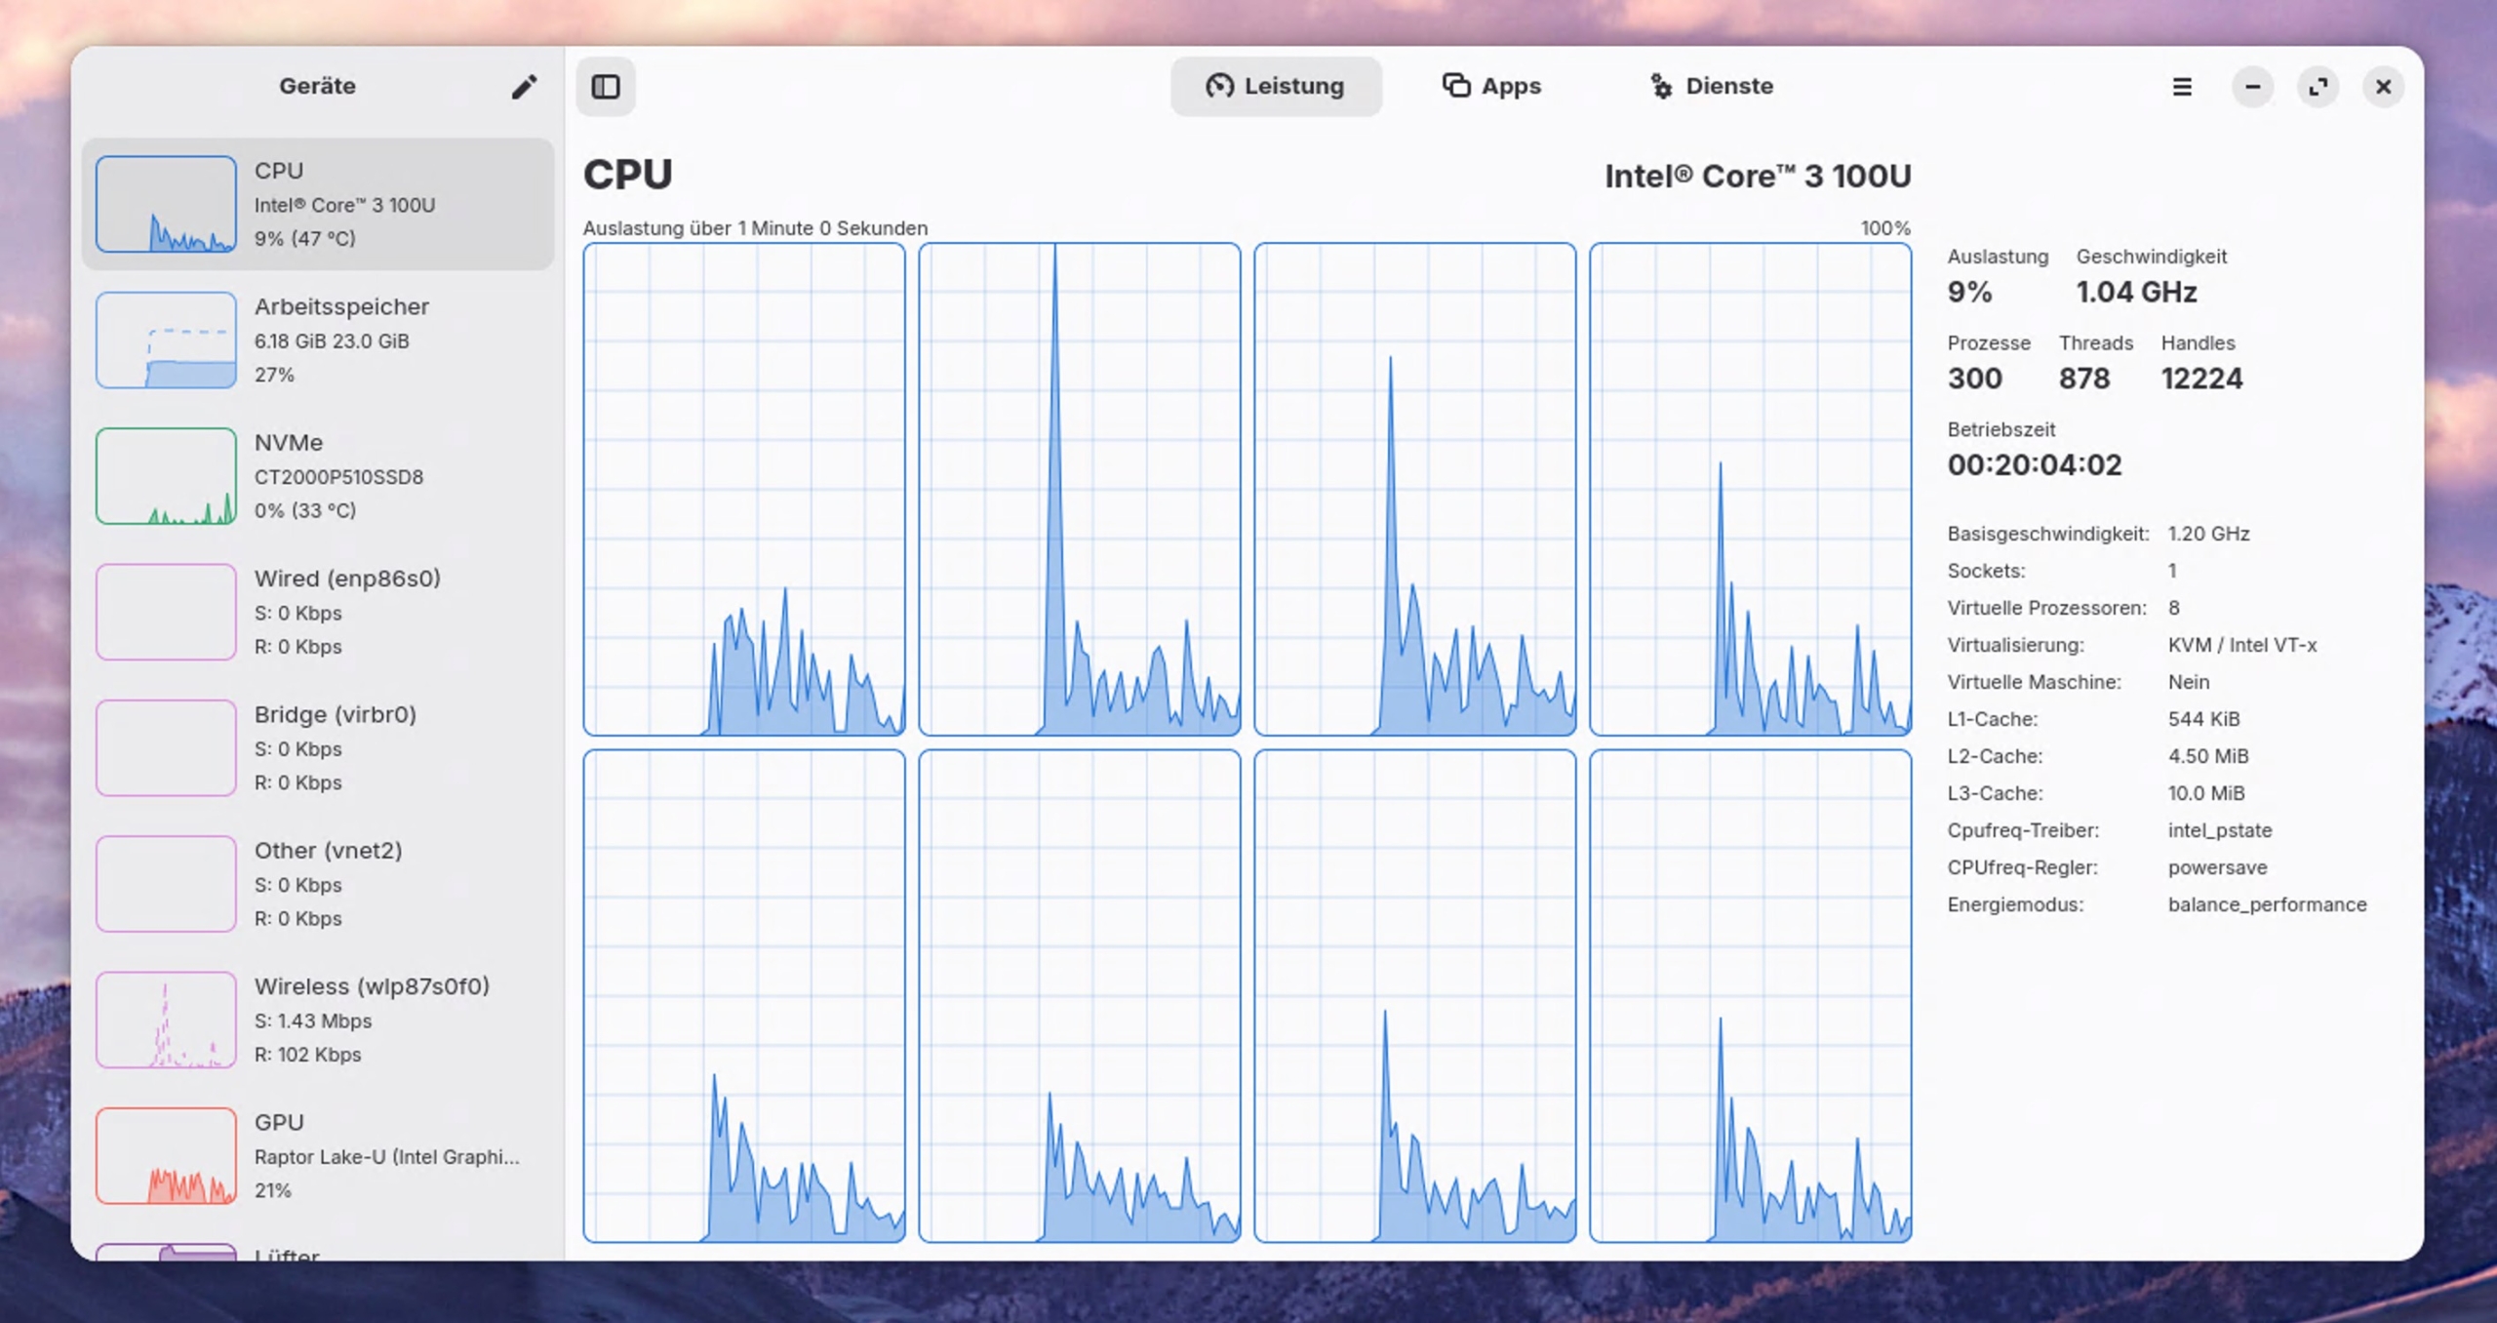Open the Arbeitsspeicher memory graph

point(317,340)
